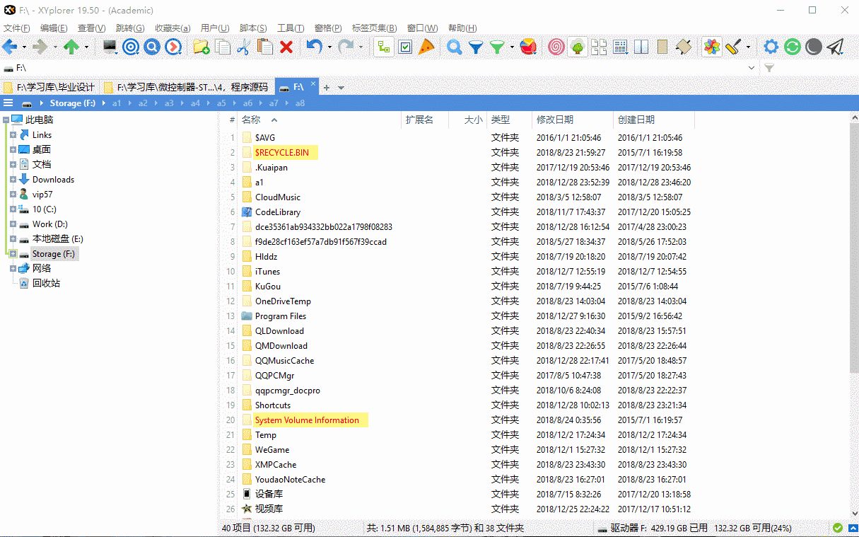Click the green Refresh circle icon
Screen dimensions: 859x537
[792, 47]
